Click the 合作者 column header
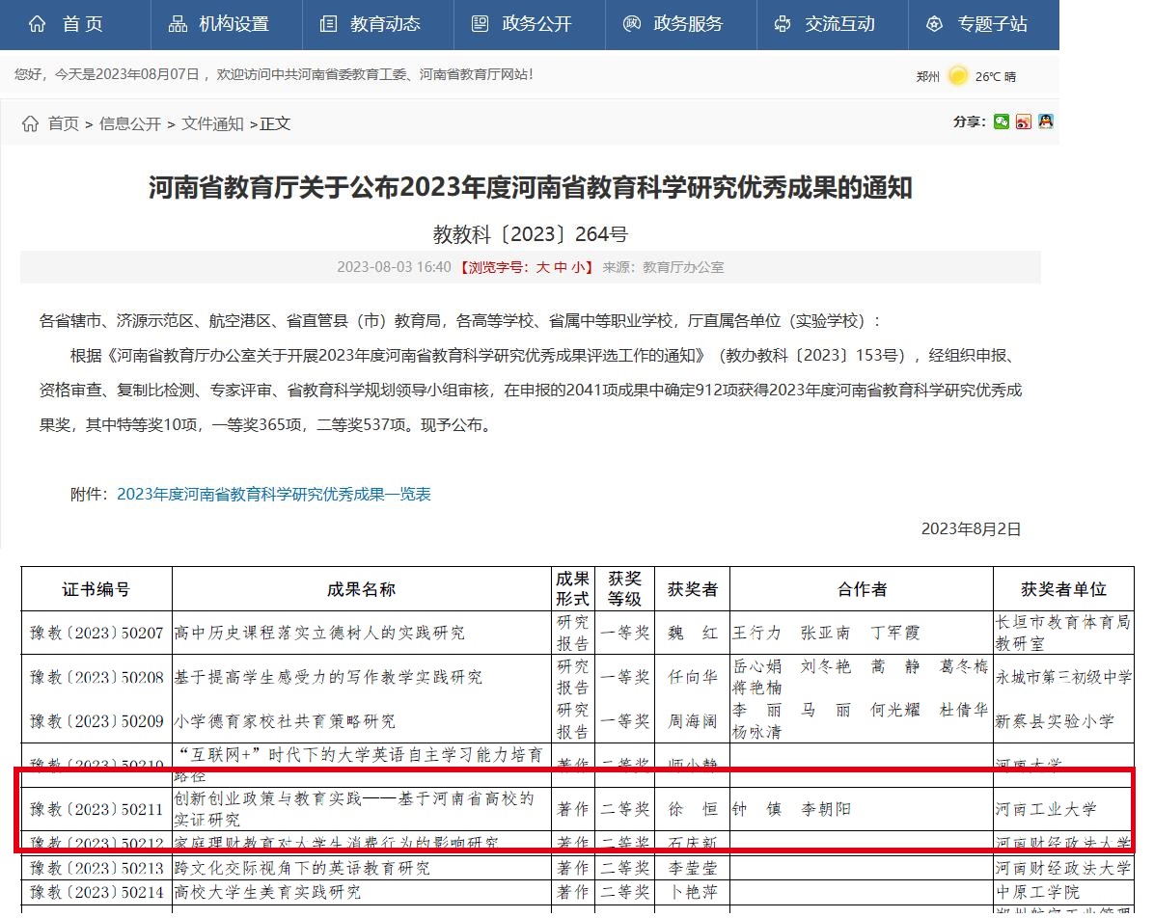 862,589
